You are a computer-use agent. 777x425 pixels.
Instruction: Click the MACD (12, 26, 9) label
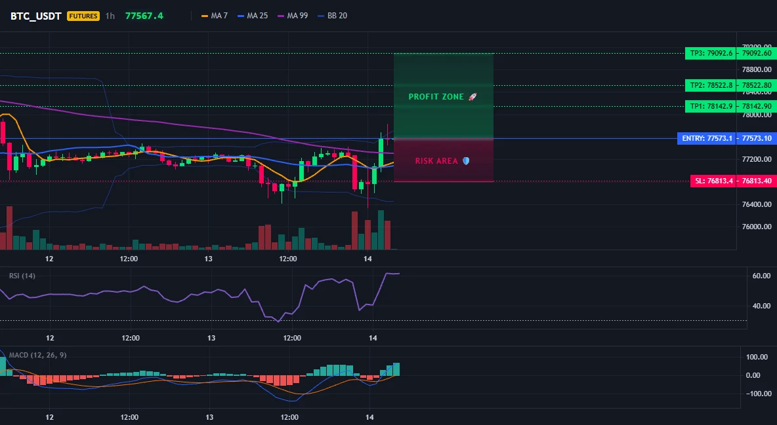pyautogui.click(x=37, y=355)
